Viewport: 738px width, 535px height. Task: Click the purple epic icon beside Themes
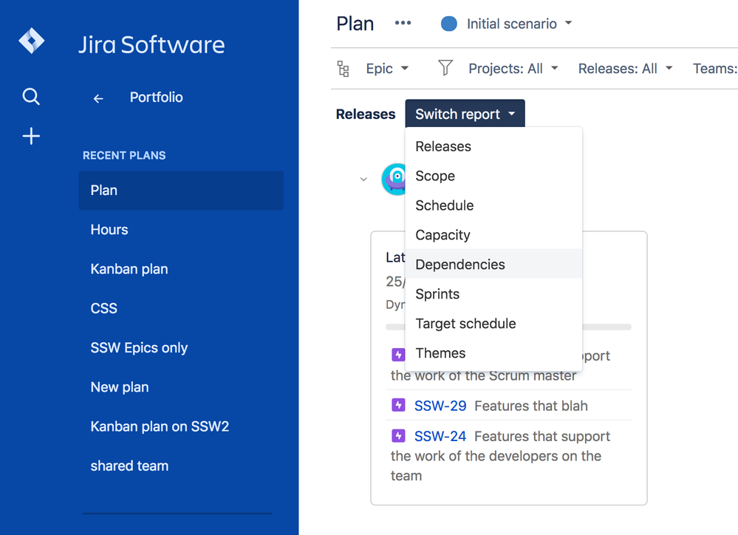click(398, 355)
